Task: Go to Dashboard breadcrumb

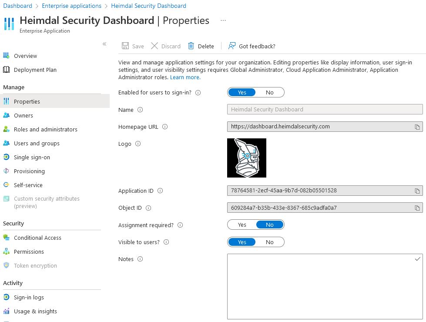Action: 18,6
